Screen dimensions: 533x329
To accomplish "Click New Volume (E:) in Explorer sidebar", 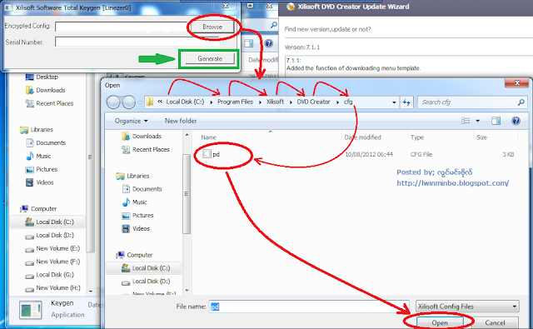I will [x=52, y=248].
